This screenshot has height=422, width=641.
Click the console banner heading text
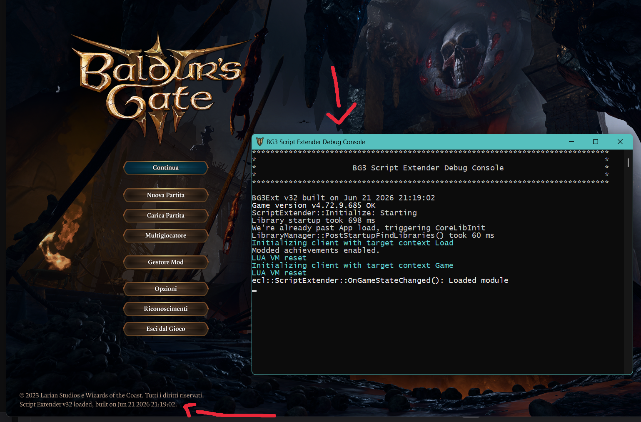pyautogui.click(x=428, y=168)
